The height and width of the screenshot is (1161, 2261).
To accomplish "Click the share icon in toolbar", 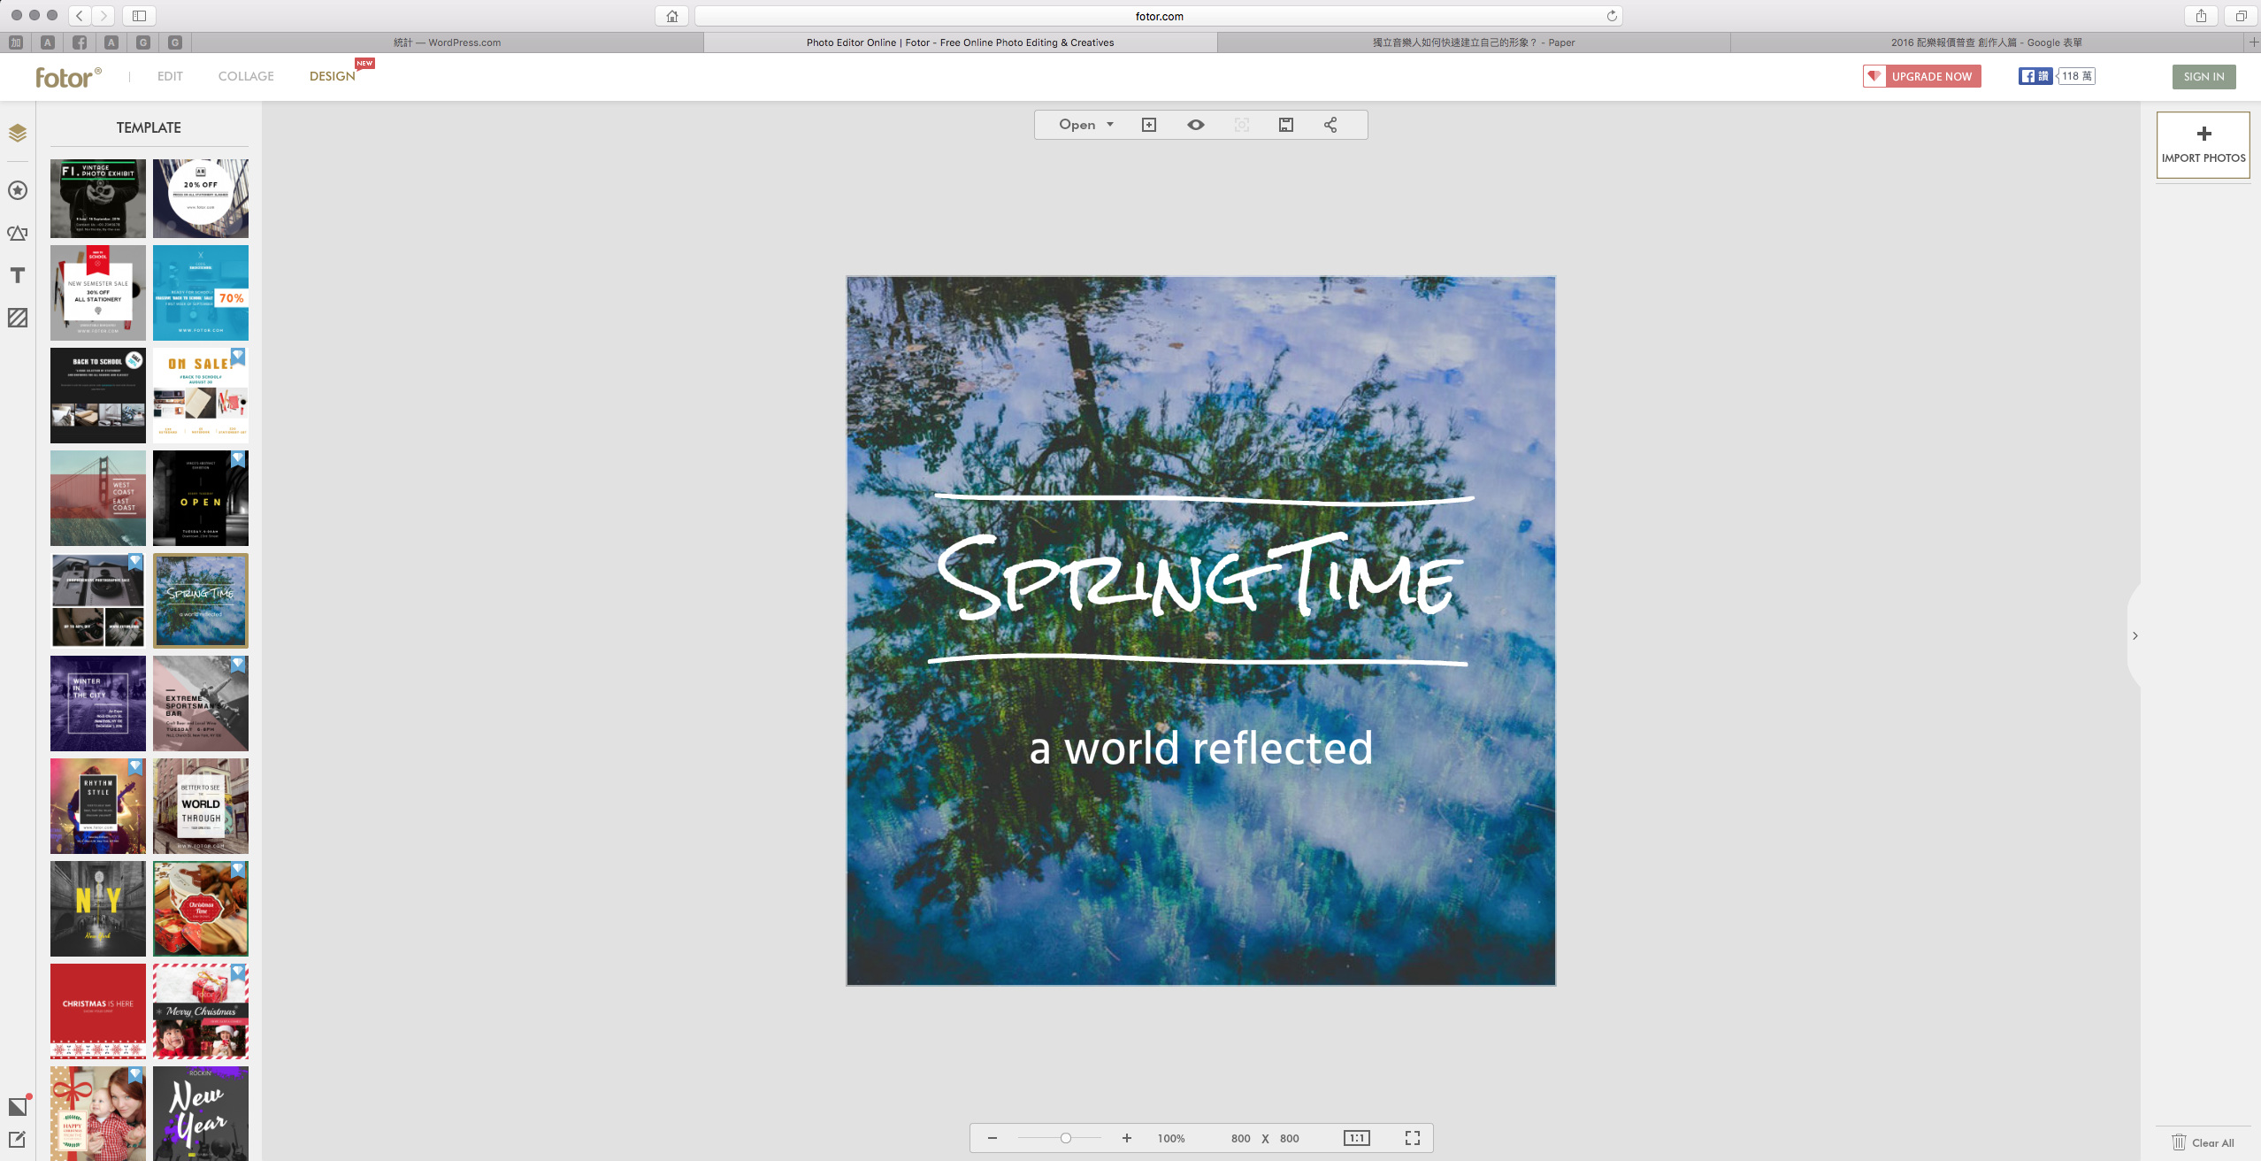I will 1330,125.
